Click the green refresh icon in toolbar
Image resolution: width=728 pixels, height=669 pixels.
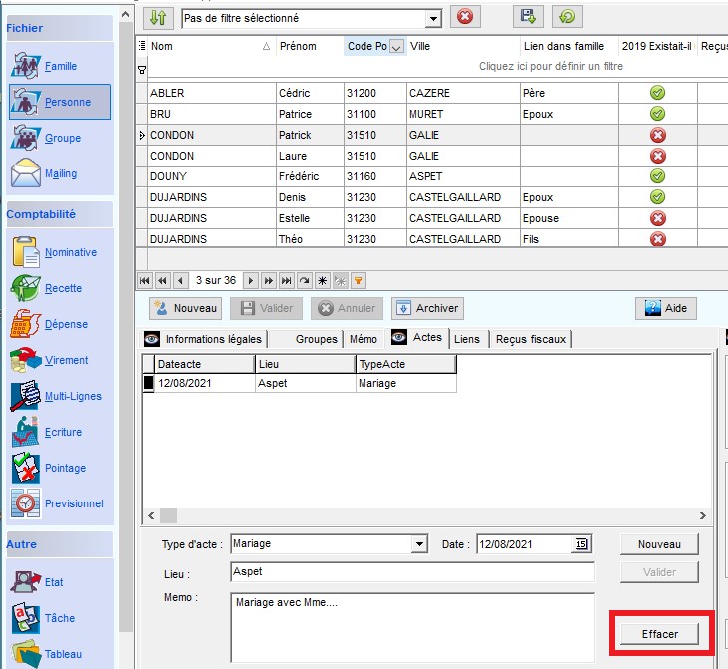(568, 17)
